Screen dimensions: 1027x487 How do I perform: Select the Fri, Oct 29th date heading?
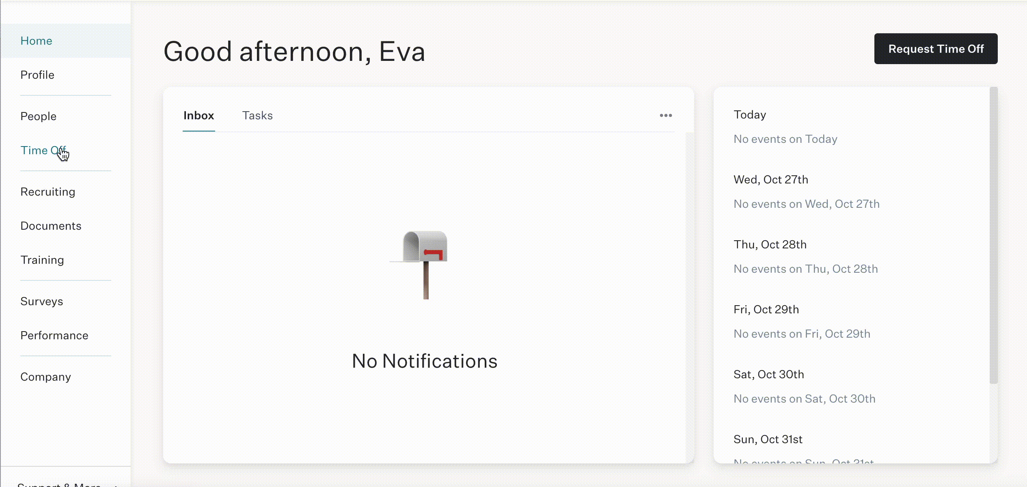[766, 310]
